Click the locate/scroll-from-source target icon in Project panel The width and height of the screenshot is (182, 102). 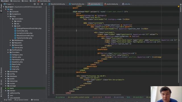[35, 4]
